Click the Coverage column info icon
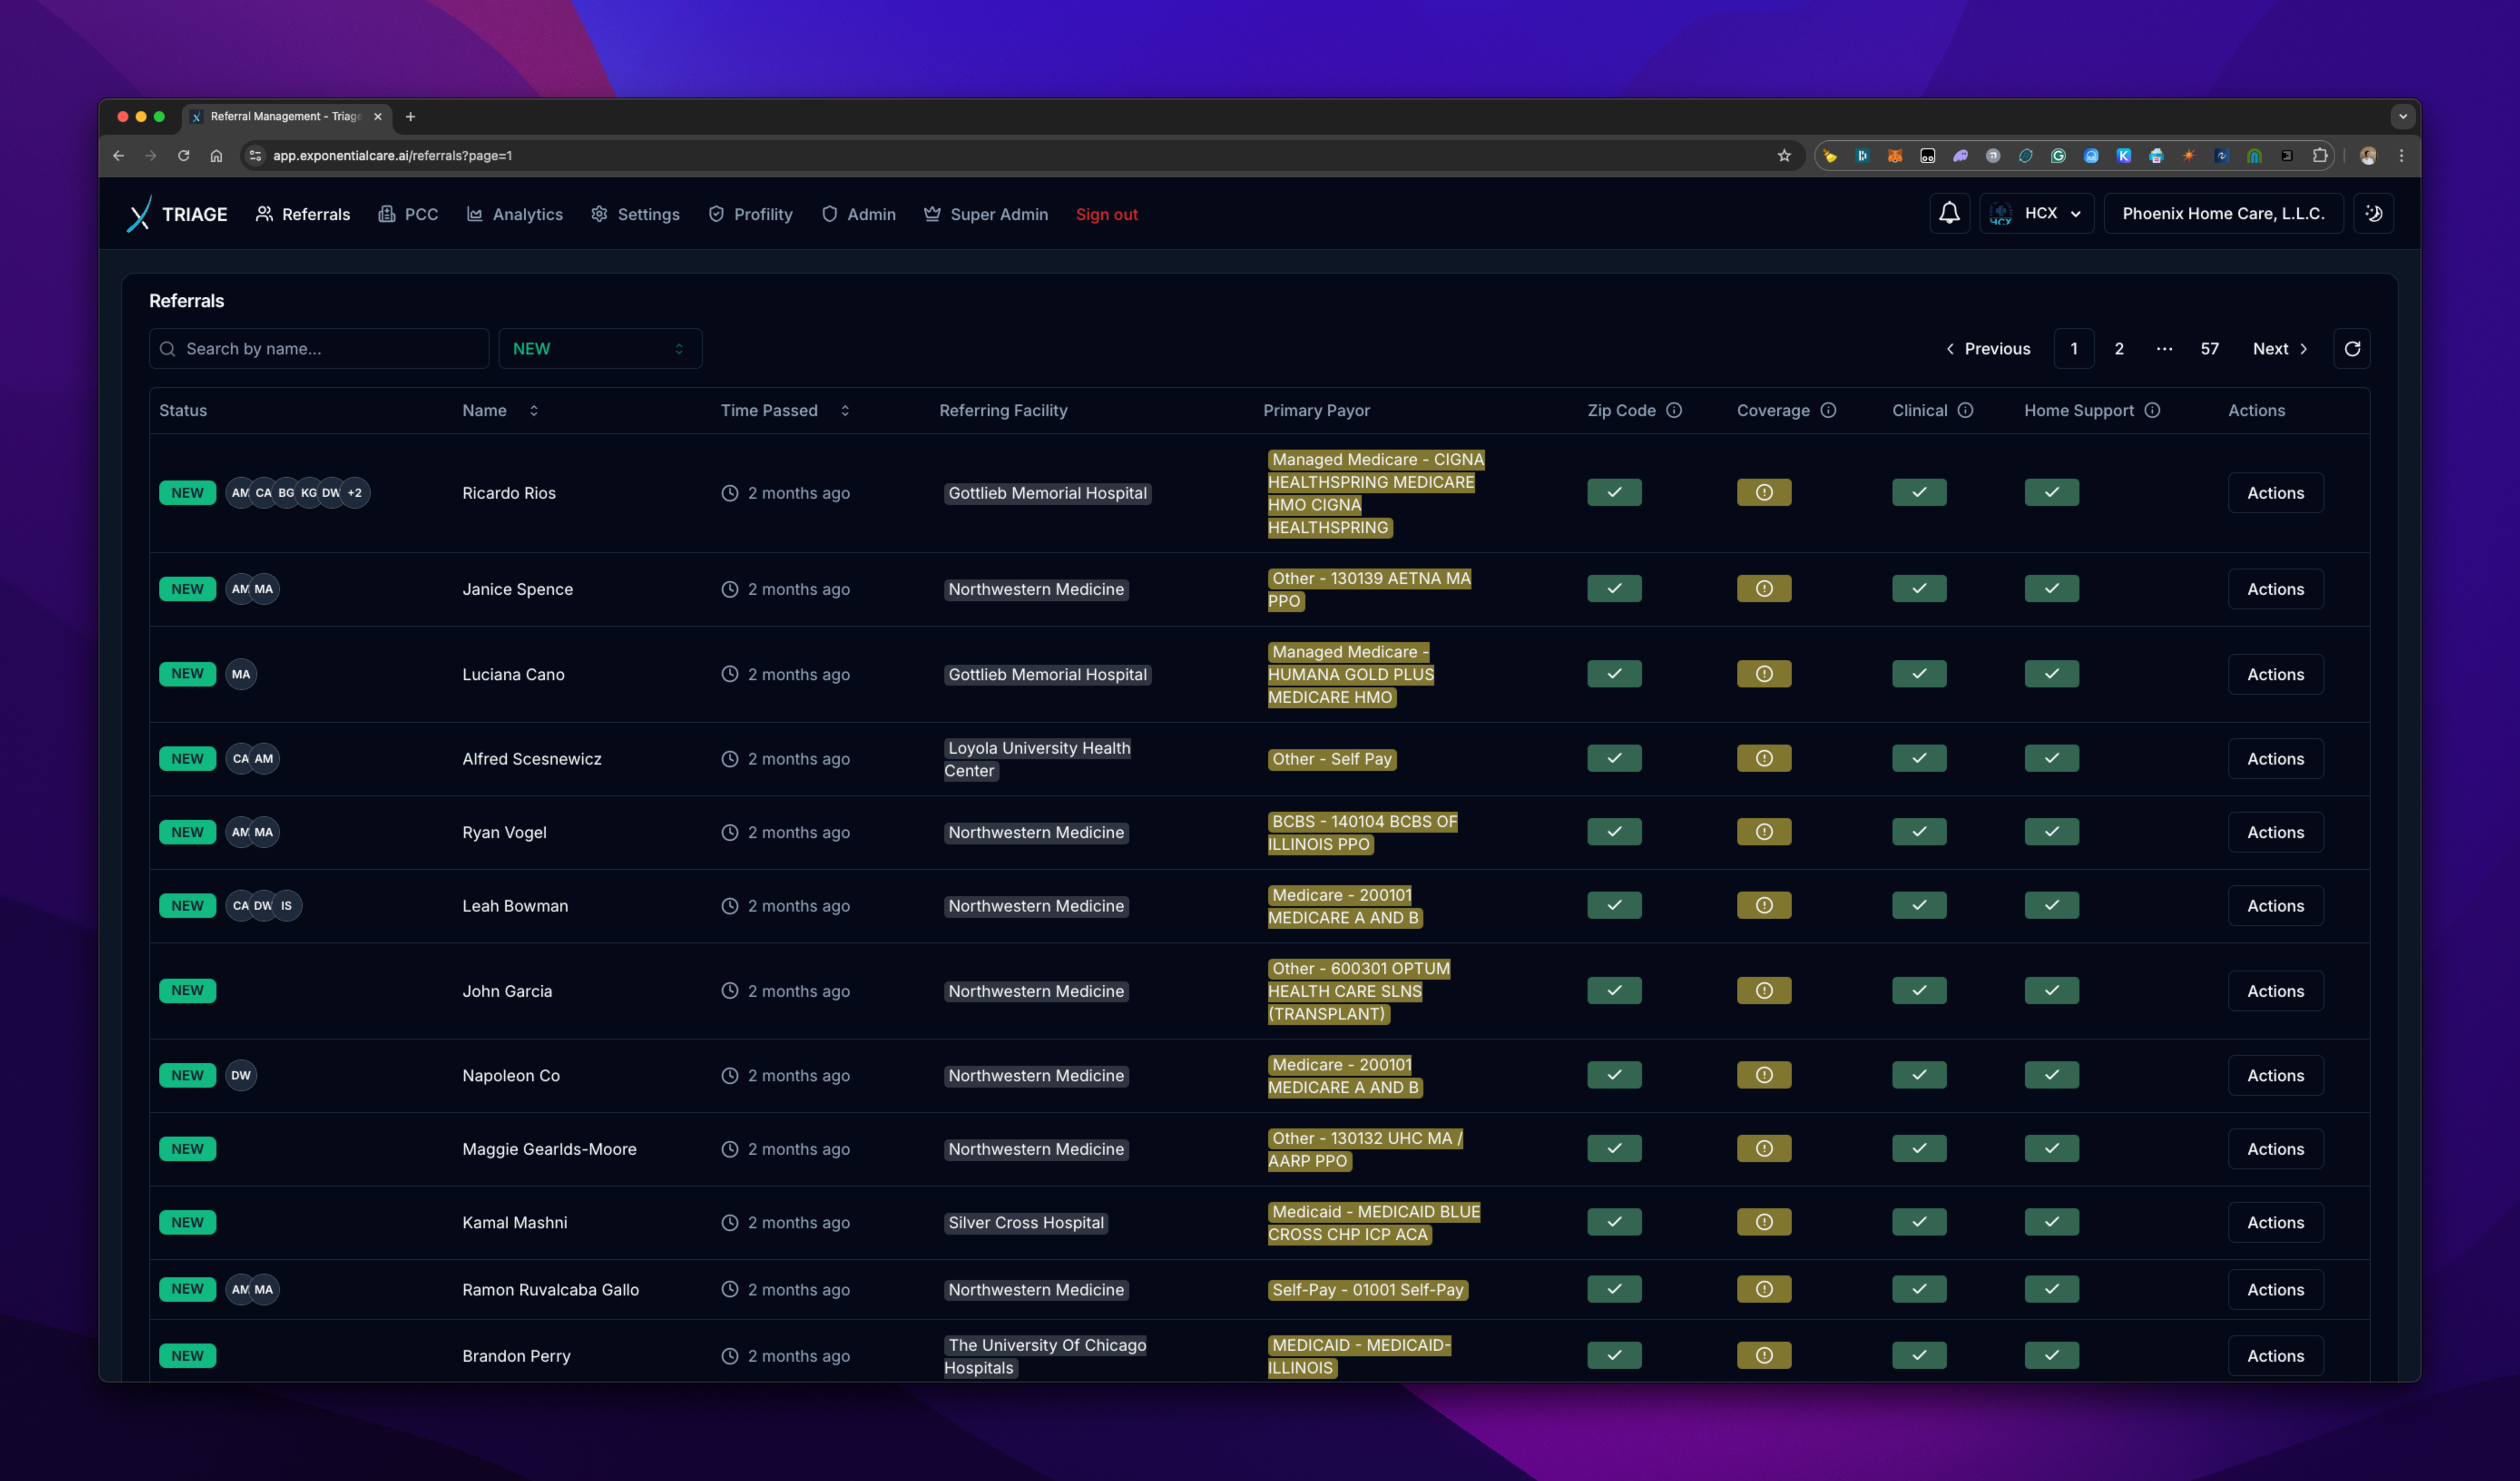This screenshot has width=2520, height=1481. tap(1828, 410)
